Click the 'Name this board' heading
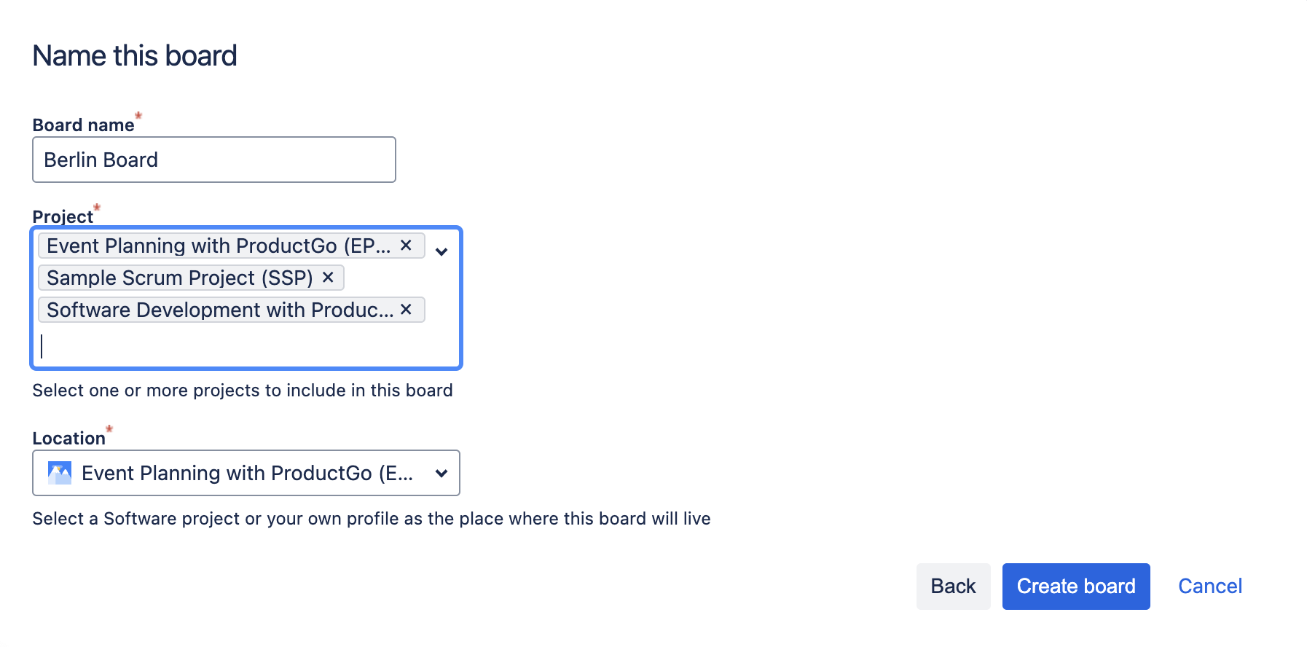 (x=135, y=56)
